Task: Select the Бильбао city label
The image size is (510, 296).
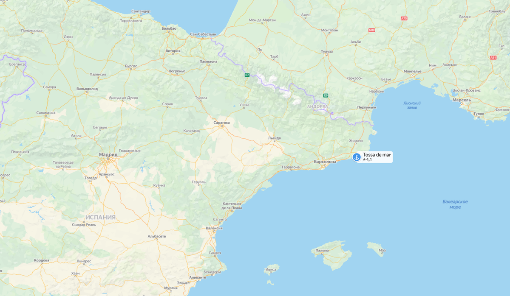Action: click(169, 28)
